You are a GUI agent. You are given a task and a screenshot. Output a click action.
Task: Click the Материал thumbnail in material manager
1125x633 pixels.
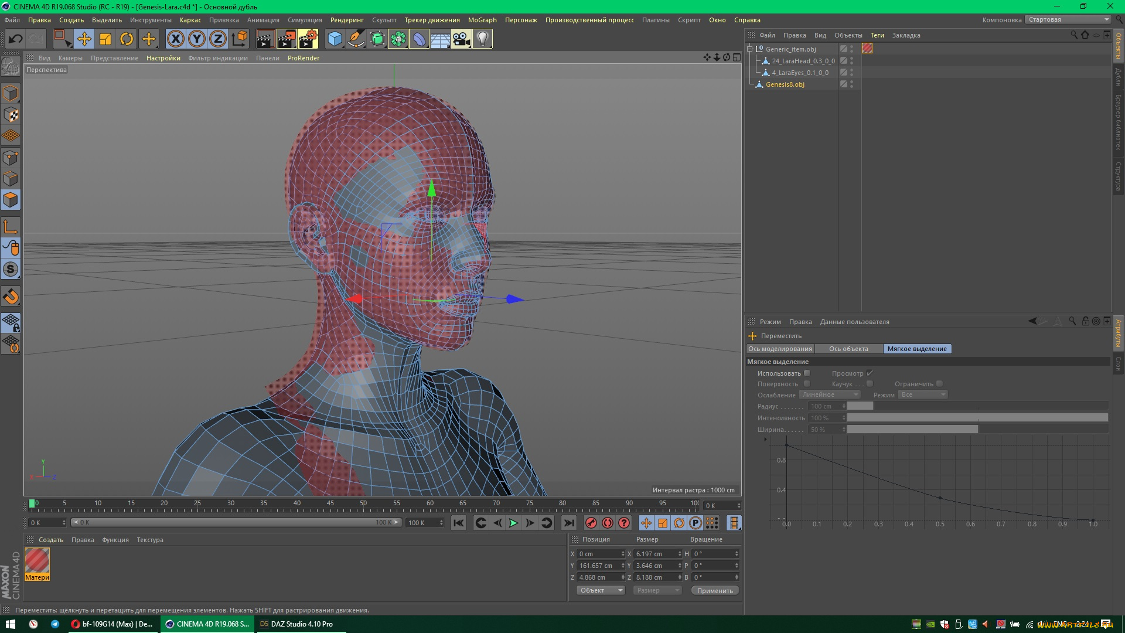pos(37,561)
